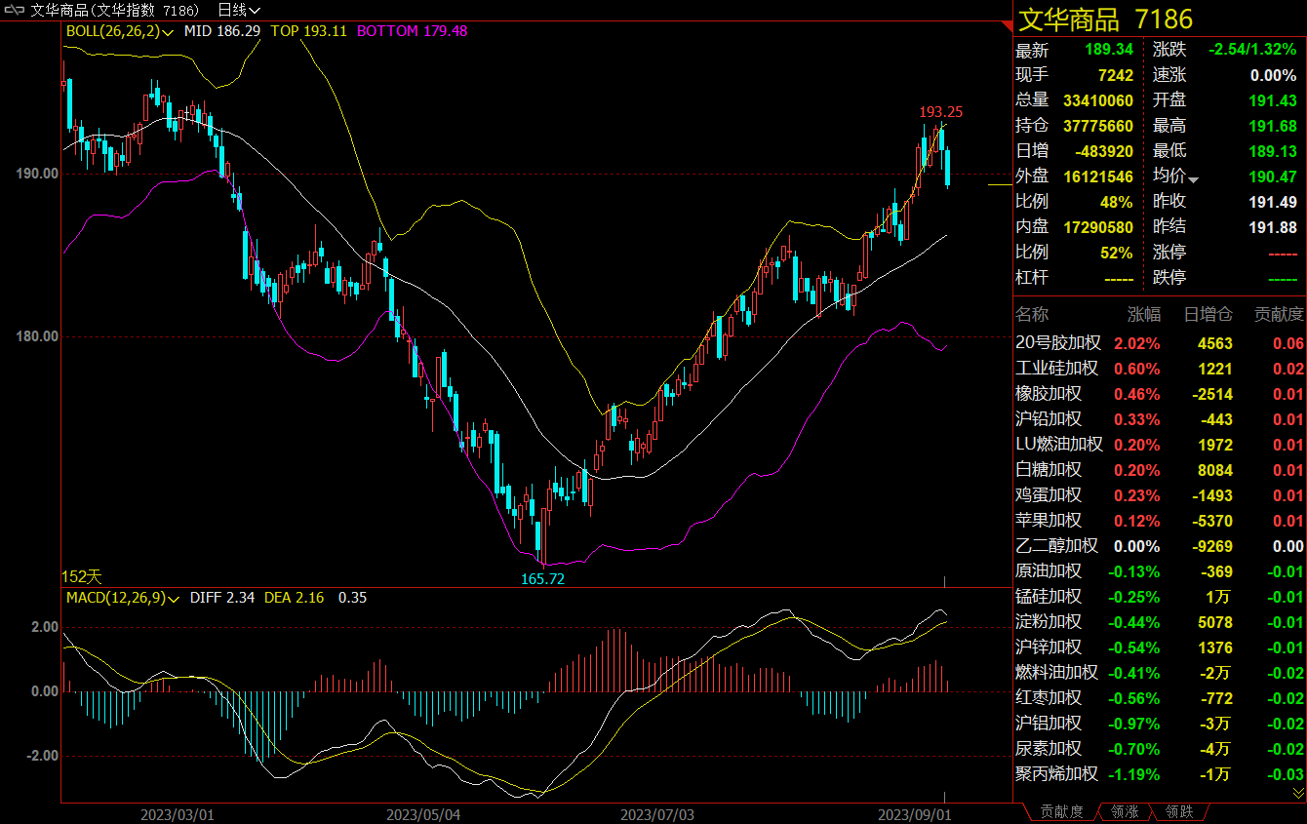
Task: Sort by the 日增仓 column header
Action: click(1208, 315)
